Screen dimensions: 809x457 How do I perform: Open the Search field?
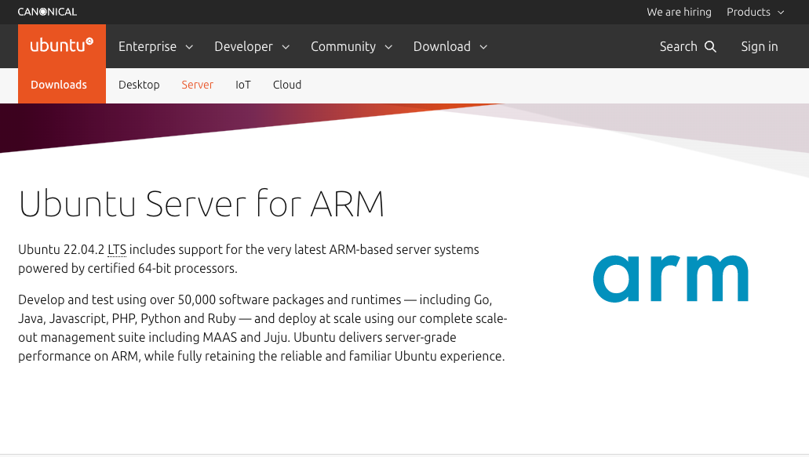687,46
